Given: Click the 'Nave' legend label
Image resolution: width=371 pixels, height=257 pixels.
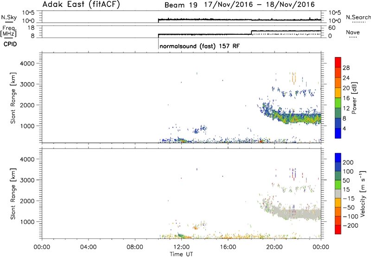Looking at the screenshot, I should coord(353,32).
